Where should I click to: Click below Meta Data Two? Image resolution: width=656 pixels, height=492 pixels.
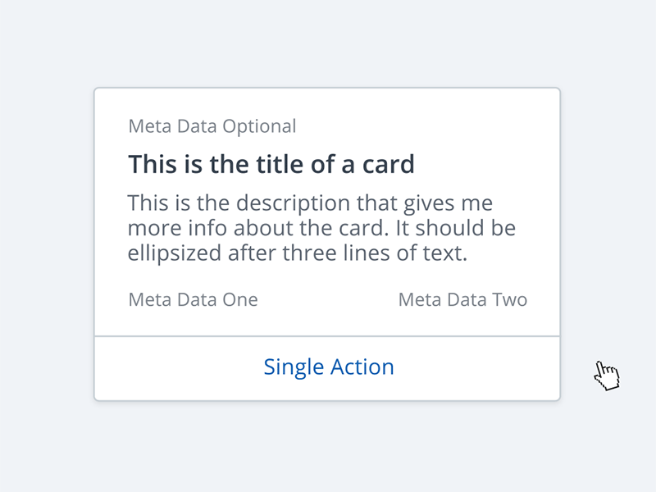(x=462, y=320)
